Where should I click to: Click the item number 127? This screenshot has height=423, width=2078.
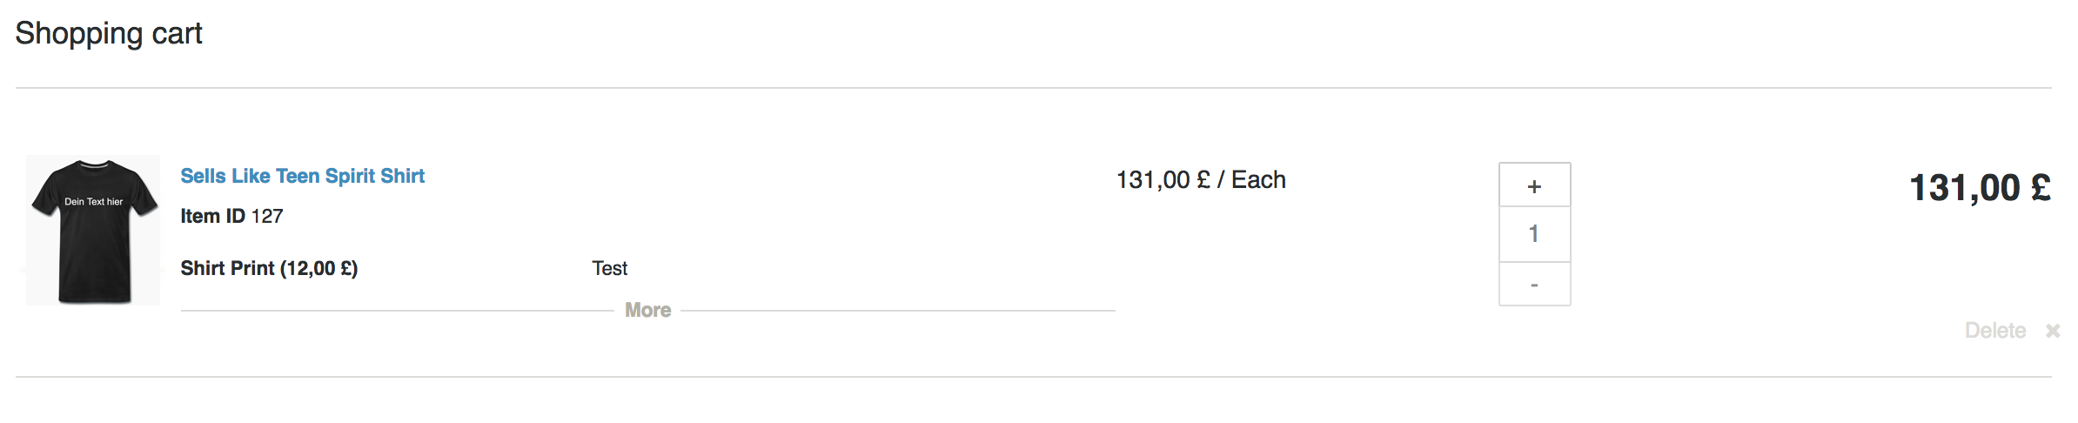pos(267,216)
